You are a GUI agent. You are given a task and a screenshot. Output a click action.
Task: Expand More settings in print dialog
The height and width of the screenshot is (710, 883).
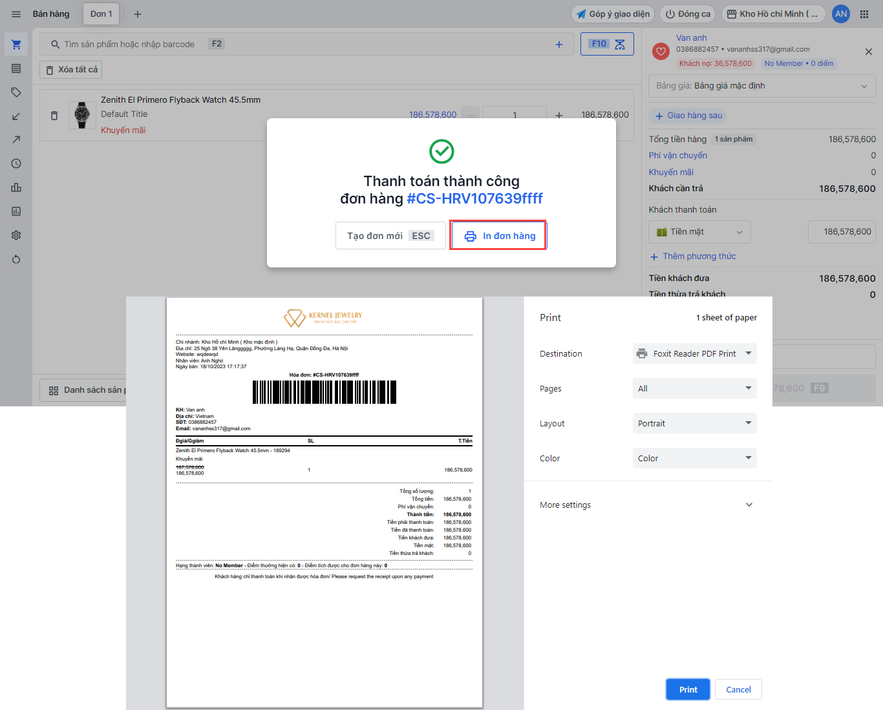point(646,505)
